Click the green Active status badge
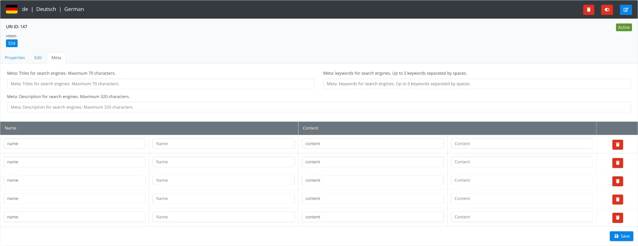 pyautogui.click(x=624, y=27)
